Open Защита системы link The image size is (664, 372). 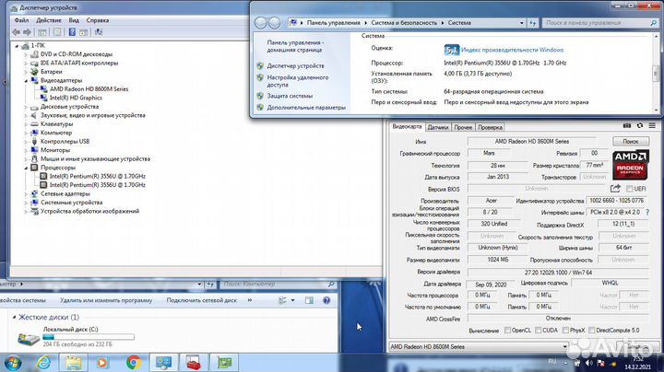pos(290,96)
